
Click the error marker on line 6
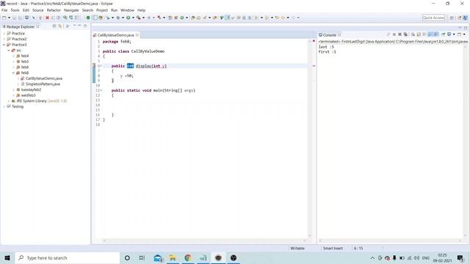point(93,65)
